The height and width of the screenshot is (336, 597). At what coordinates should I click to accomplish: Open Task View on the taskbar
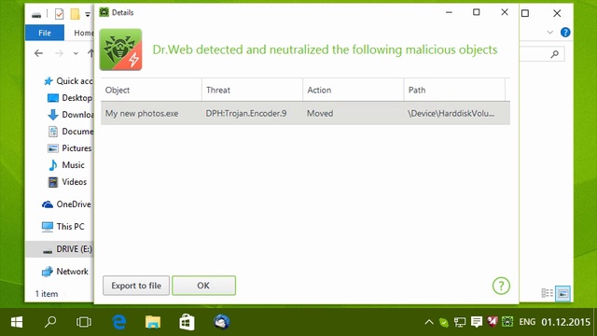pos(84,322)
